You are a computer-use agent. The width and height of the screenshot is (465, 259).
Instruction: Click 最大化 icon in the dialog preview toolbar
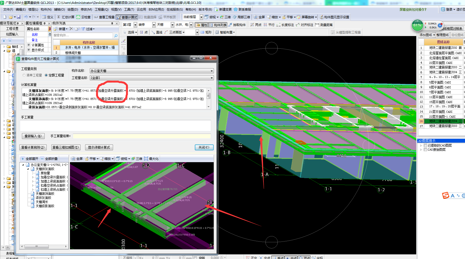[146, 159]
